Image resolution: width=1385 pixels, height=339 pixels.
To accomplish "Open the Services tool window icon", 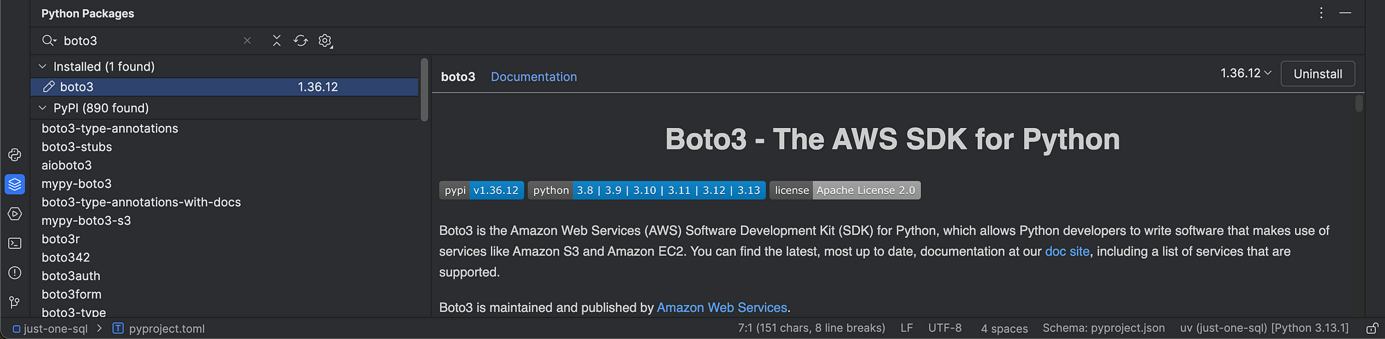I will (15, 214).
